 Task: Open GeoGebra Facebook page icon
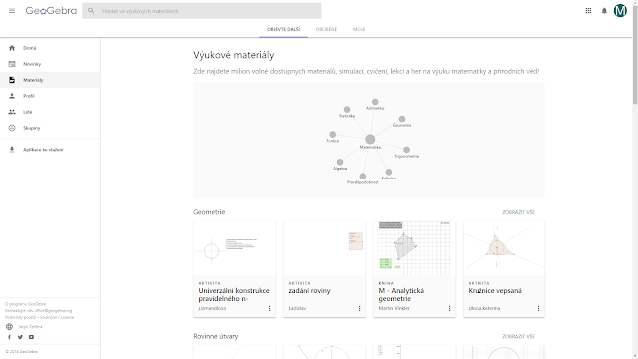[x=9, y=337]
